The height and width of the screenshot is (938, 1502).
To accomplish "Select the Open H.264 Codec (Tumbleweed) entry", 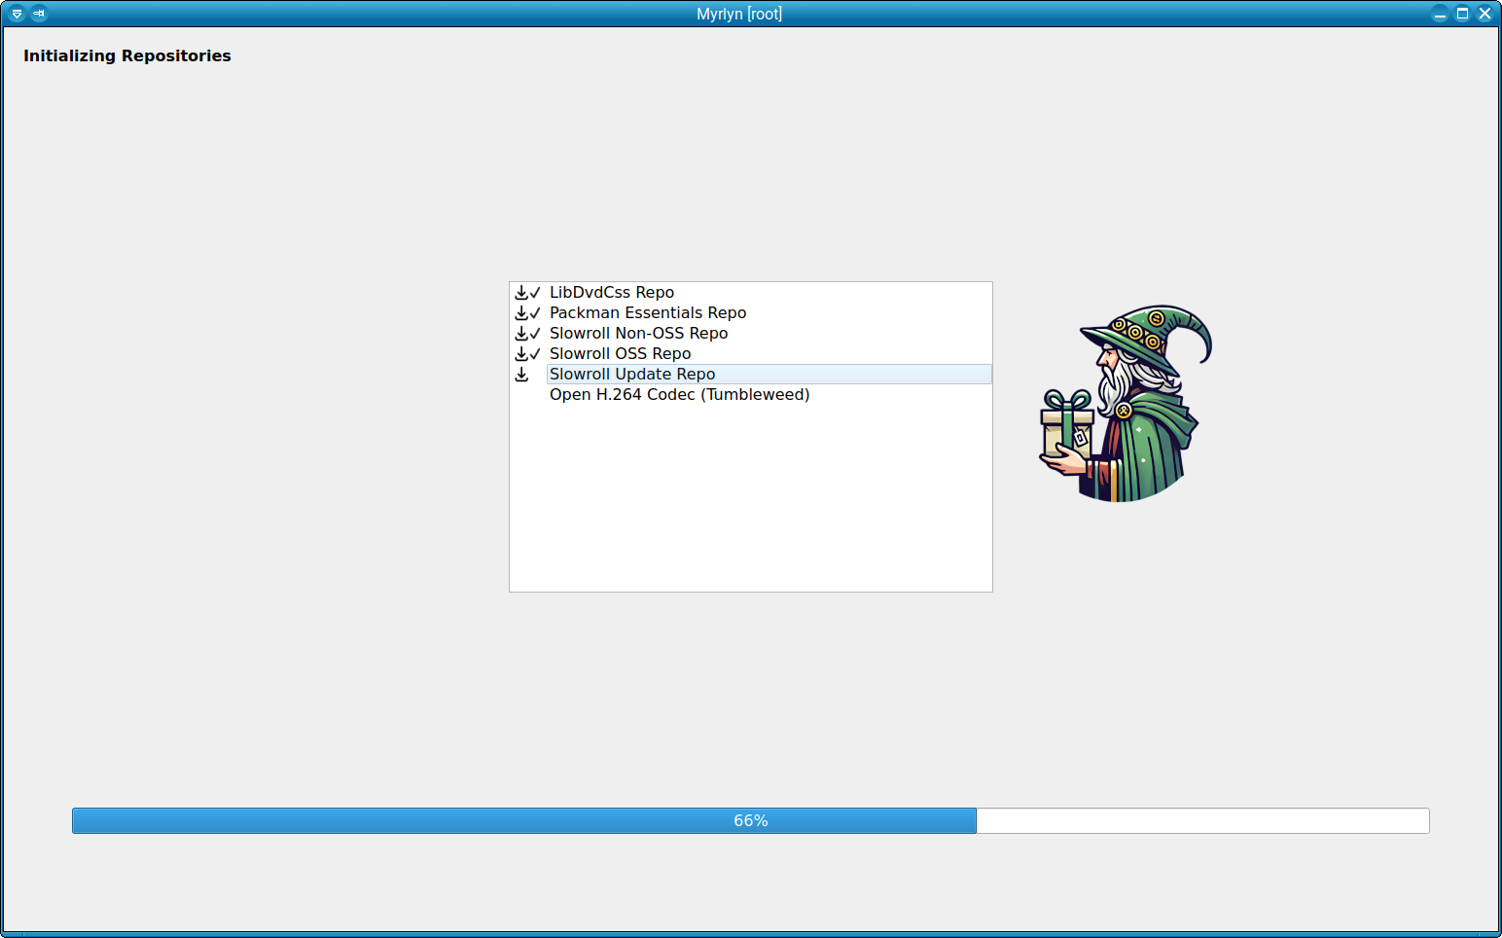I will tap(679, 394).
